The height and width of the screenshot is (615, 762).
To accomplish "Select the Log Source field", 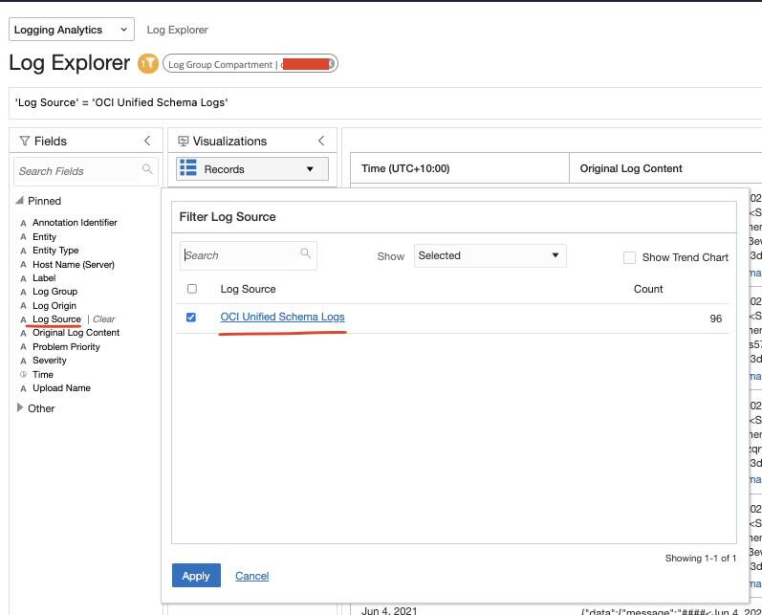I will click(56, 318).
